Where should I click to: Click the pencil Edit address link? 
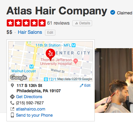pyautogui.click(x=85, y=86)
